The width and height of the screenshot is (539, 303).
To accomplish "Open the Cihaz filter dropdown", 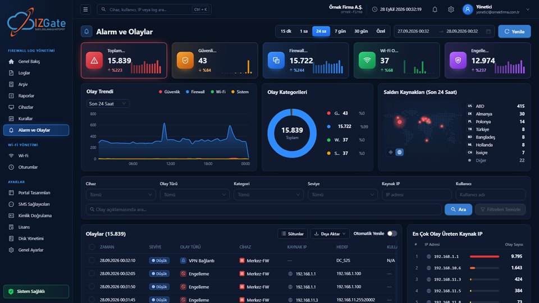I will [121, 195].
